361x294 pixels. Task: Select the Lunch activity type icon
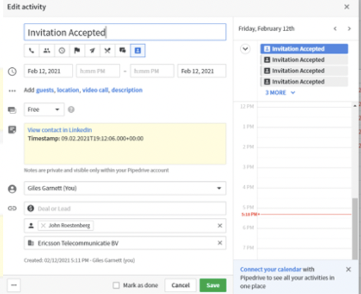tap(107, 50)
